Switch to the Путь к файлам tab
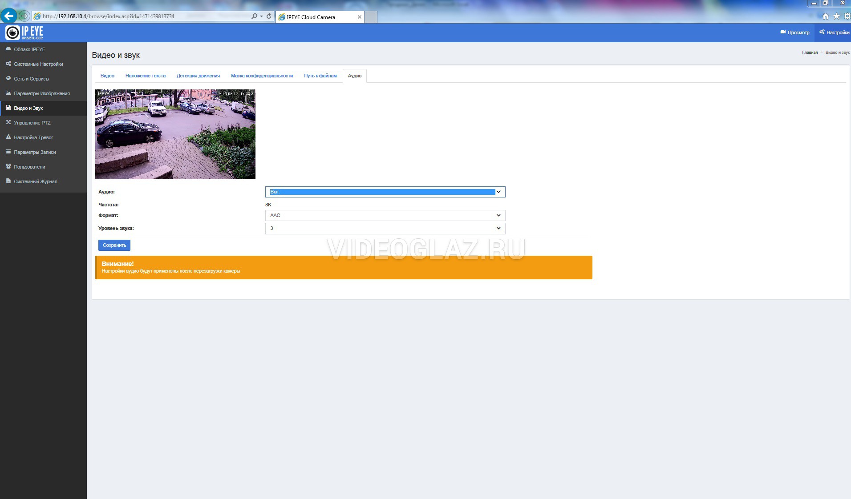The image size is (851, 499). point(320,76)
